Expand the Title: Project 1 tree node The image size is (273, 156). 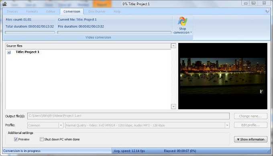coord(9,52)
